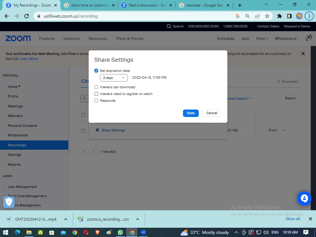Expand the Host dropdown
The width and height of the screenshot is (316, 237).
(262, 39)
